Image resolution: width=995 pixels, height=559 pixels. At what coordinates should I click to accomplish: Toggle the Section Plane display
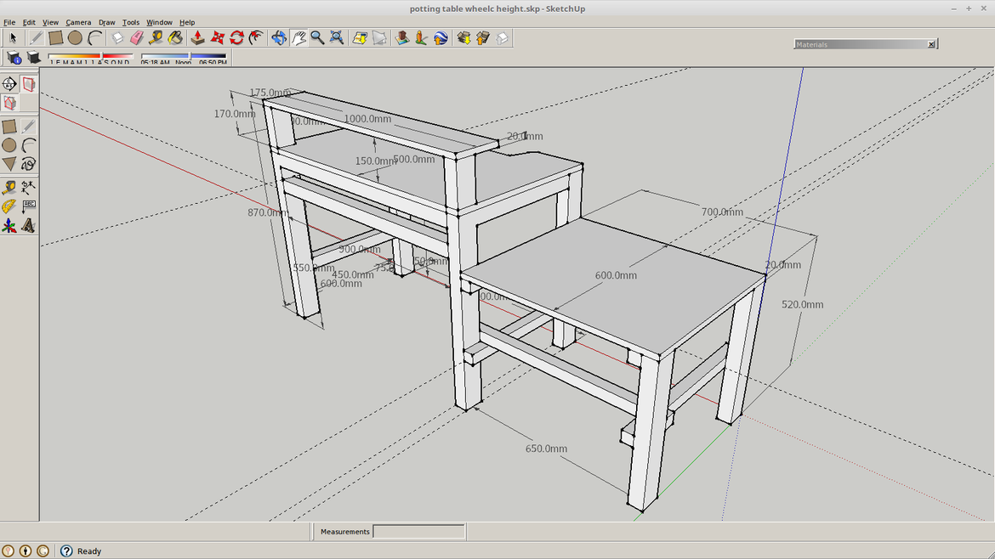point(29,84)
